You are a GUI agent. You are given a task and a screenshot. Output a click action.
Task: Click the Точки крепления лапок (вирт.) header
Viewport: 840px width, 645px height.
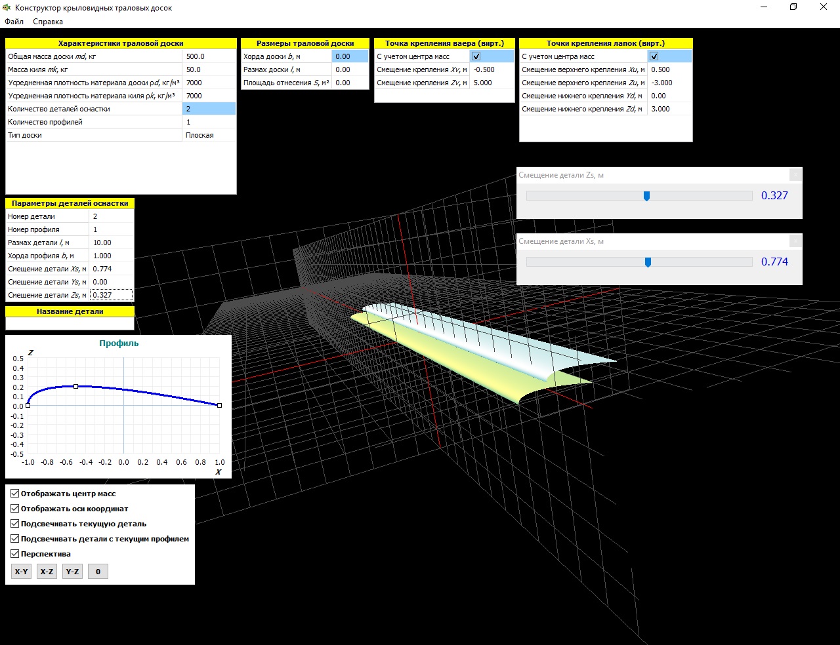[x=606, y=43]
